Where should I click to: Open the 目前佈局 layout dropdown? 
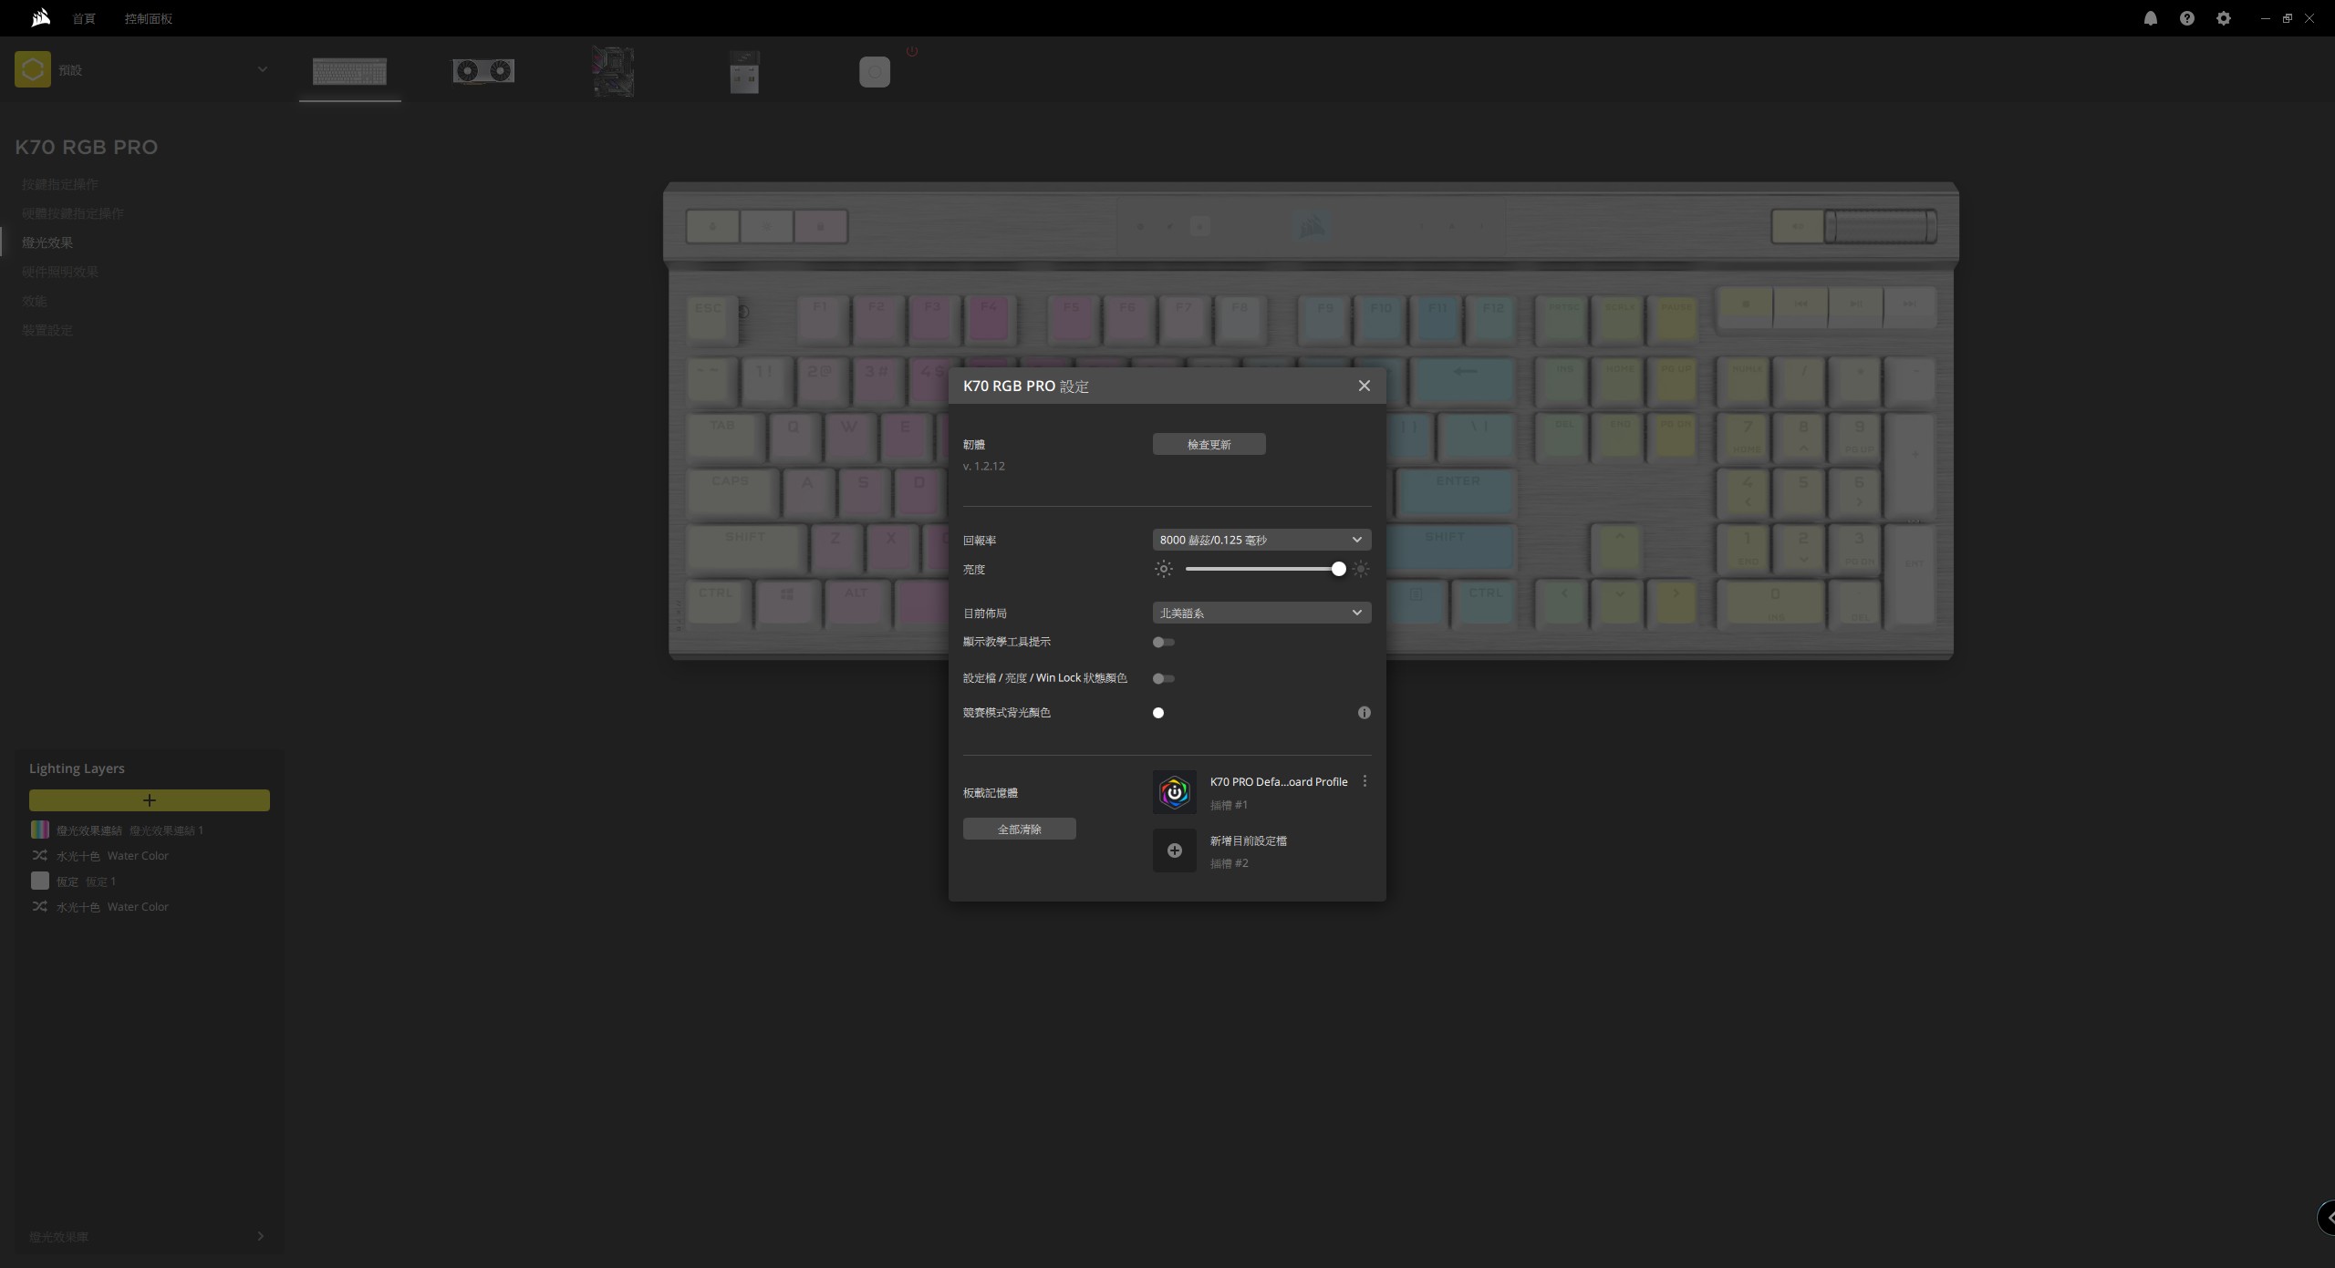coord(1261,613)
